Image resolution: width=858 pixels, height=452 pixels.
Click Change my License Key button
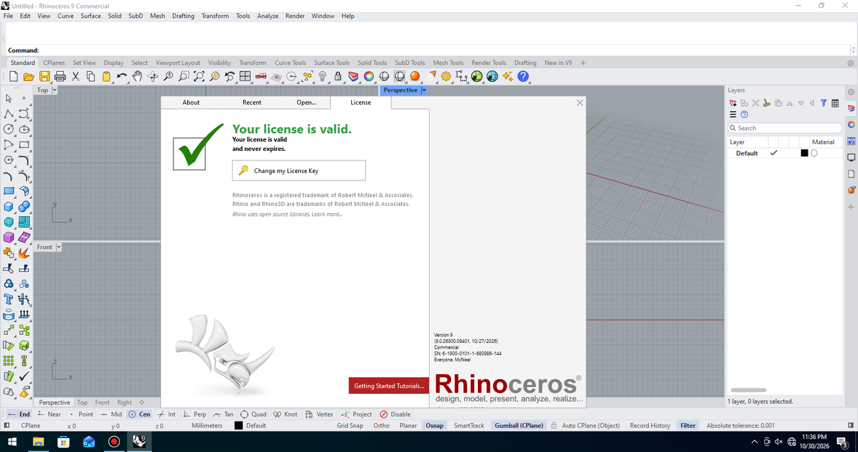click(299, 170)
